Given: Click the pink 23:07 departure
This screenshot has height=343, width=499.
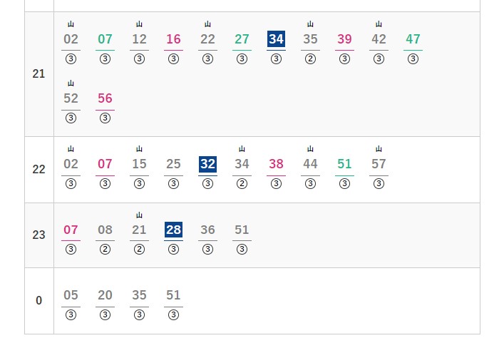Looking at the screenshot, I should [71, 230].
